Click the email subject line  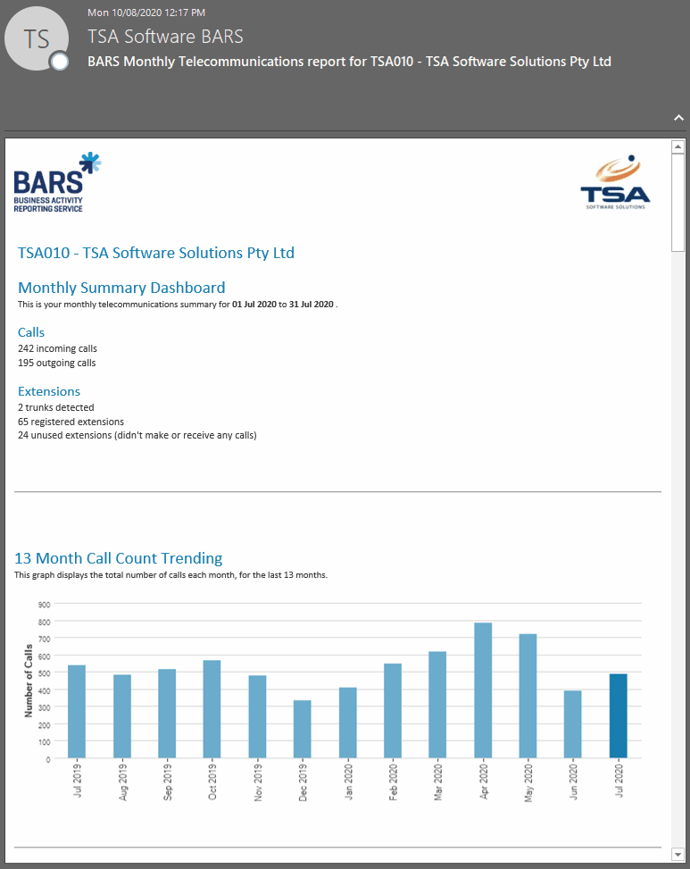pos(349,62)
